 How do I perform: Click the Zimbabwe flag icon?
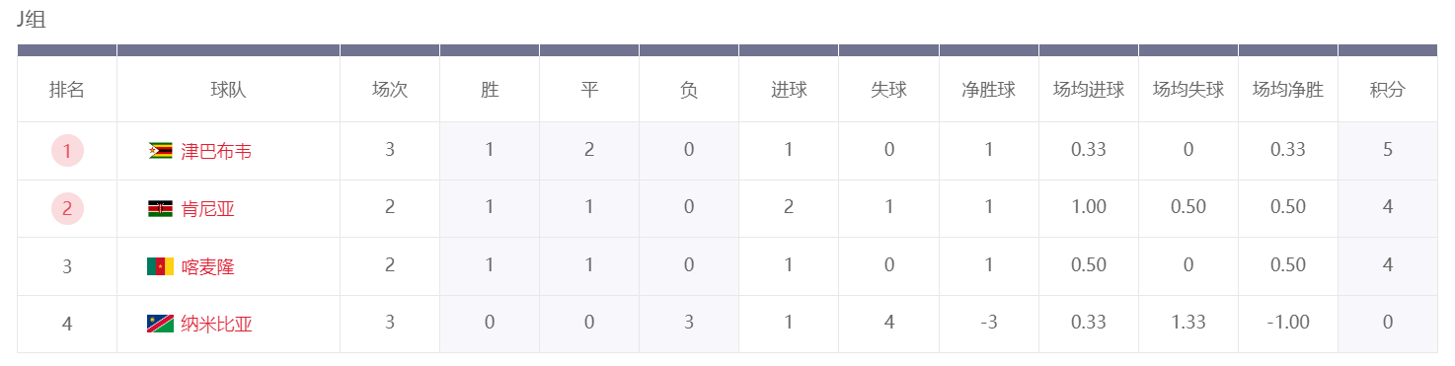coord(160,151)
